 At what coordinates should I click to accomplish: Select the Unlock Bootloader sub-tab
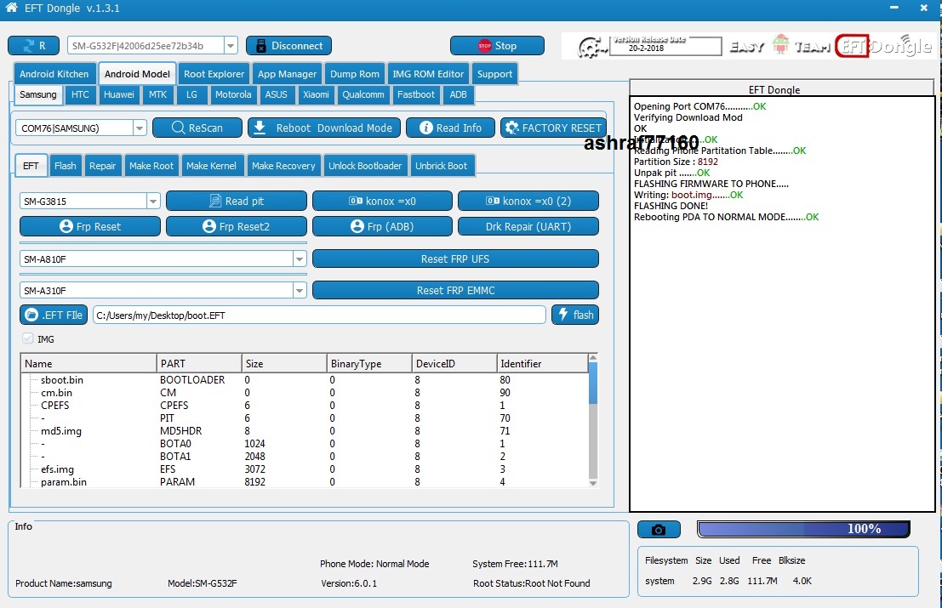pos(365,166)
